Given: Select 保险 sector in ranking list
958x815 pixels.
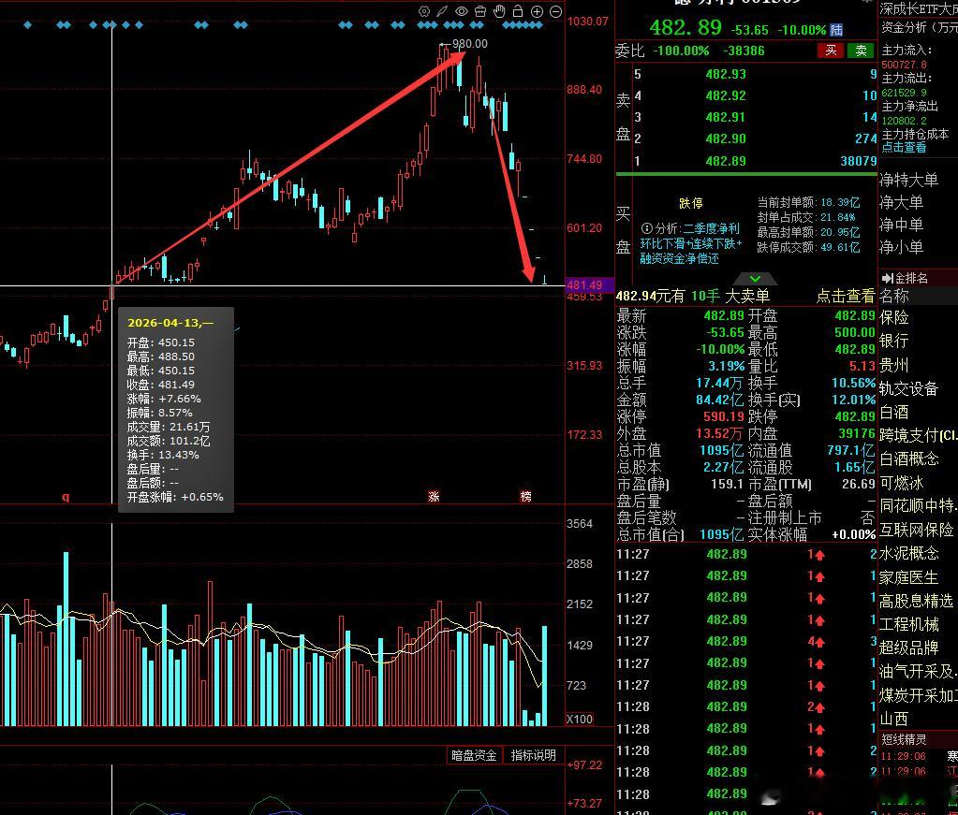Looking at the screenshot, I should 893,317.
